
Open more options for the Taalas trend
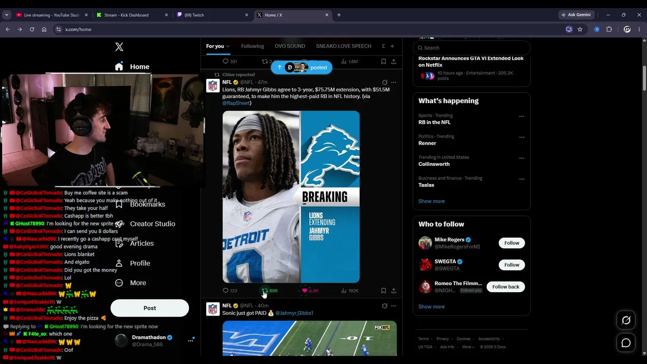click(522, 179)
